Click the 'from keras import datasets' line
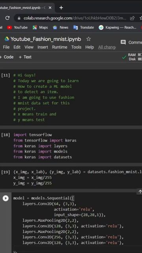 coord(43,157)
